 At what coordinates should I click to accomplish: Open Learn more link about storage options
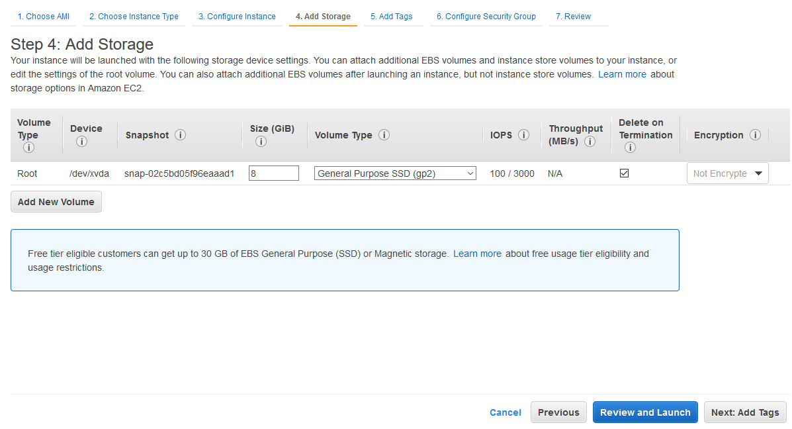(622, 74)
